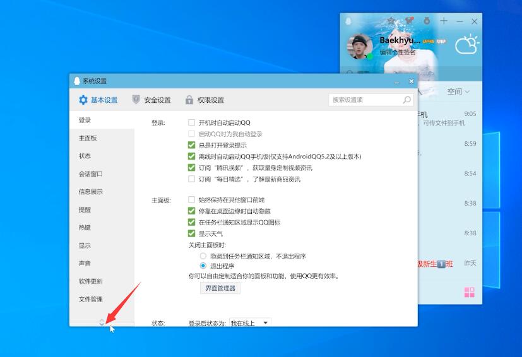Click the QQ penguin icon in 系统设置 title
This screenshot has height=357, width=522.
click(x=77, y=81)
